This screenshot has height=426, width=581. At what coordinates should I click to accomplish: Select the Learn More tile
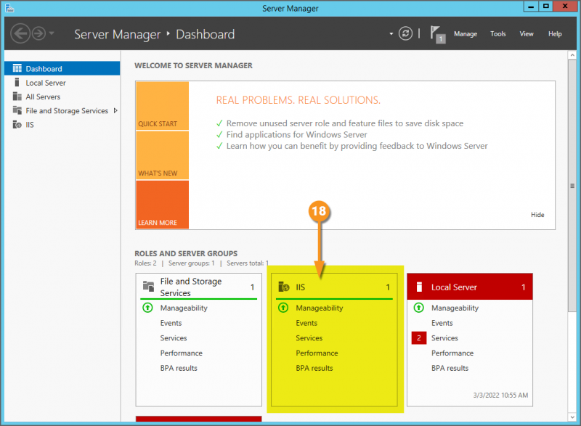162,205
